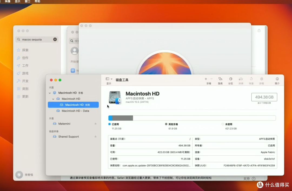The width and height of the screenshot is (292, 191).
Task: Add a volume with the plus button
Action: (x=206, y=79)
